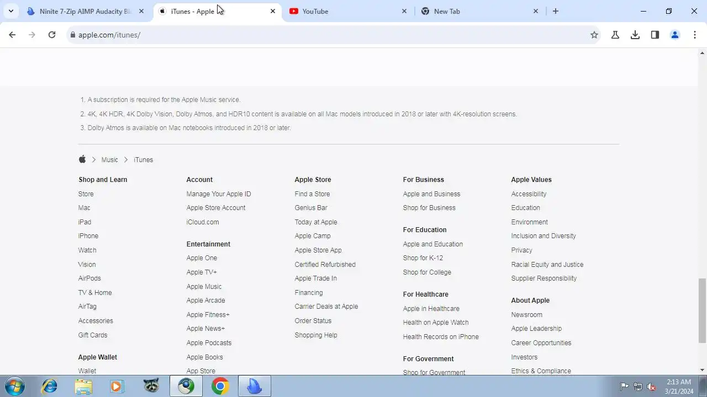
Task: Open the AirPods footer link
Action: point(89,278)
